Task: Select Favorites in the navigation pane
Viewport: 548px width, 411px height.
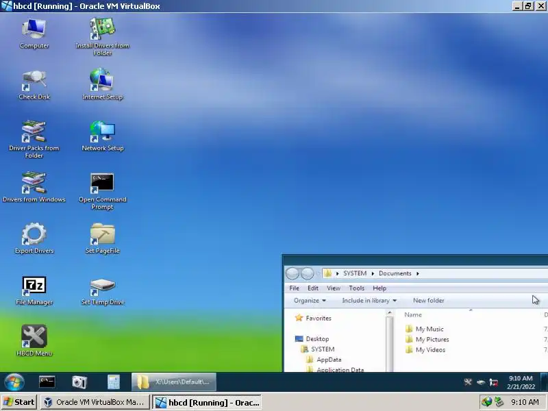Action: click(x=313, y=318)
